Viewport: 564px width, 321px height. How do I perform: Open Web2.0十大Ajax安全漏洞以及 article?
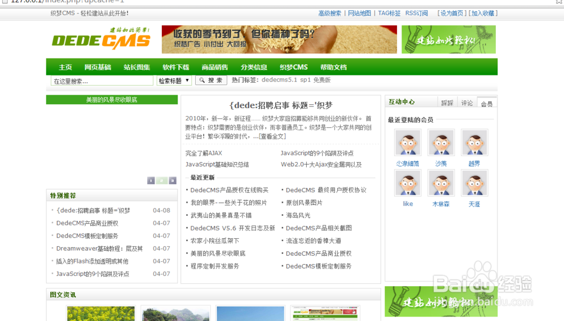point(321,164)
